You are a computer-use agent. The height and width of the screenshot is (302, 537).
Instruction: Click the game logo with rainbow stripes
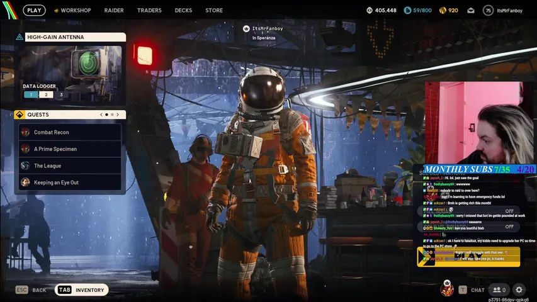(x=10, y=10)
